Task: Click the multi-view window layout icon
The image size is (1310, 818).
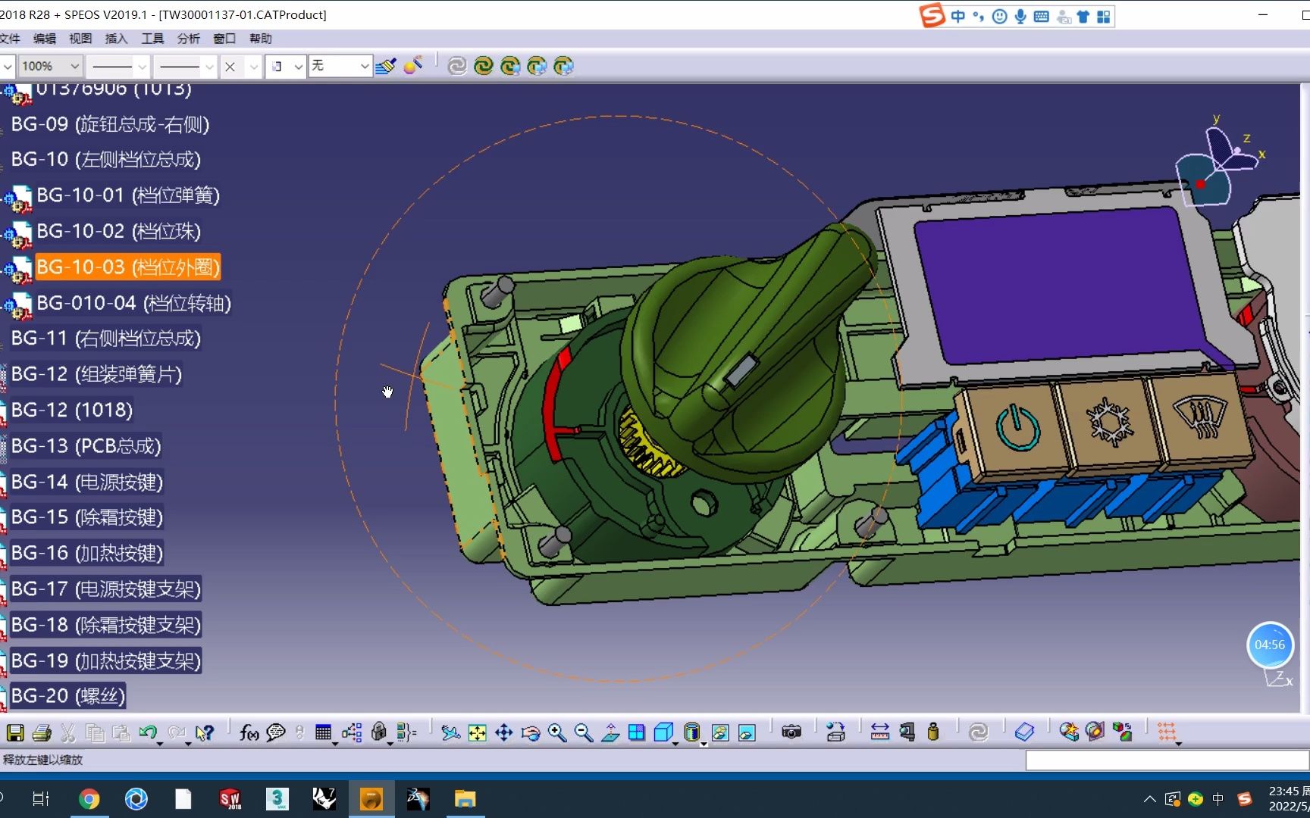Action: 637,732
